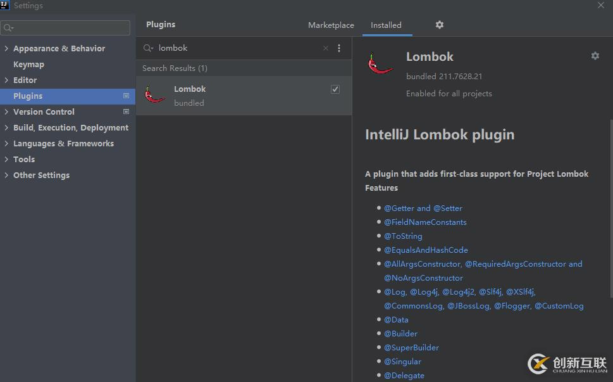Expand the Other Settings section

coord(6,175)
